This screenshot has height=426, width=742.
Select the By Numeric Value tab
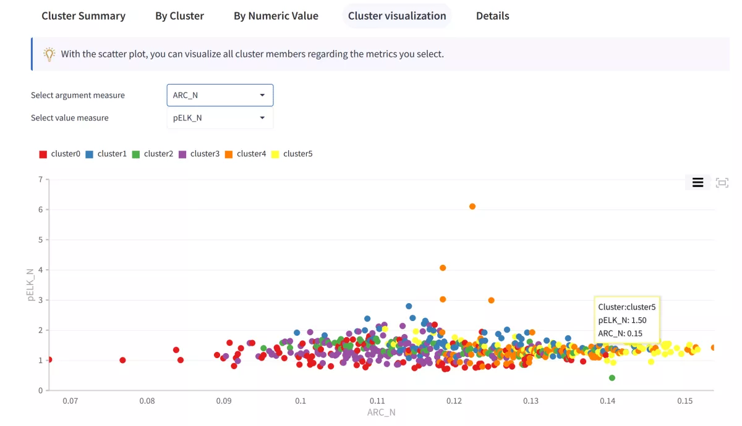tap(276, 15)
